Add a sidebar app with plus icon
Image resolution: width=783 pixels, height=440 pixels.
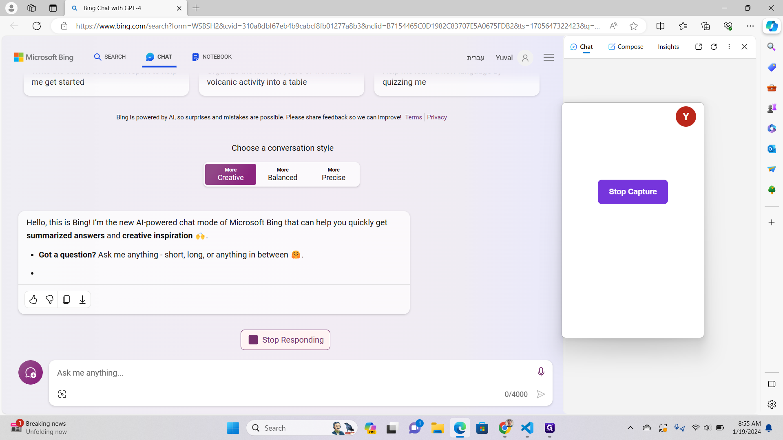click(772, 222)
